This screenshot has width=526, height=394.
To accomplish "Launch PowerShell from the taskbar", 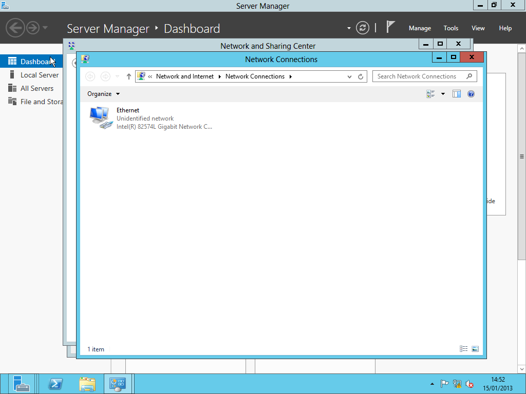I will coord(55,384).
